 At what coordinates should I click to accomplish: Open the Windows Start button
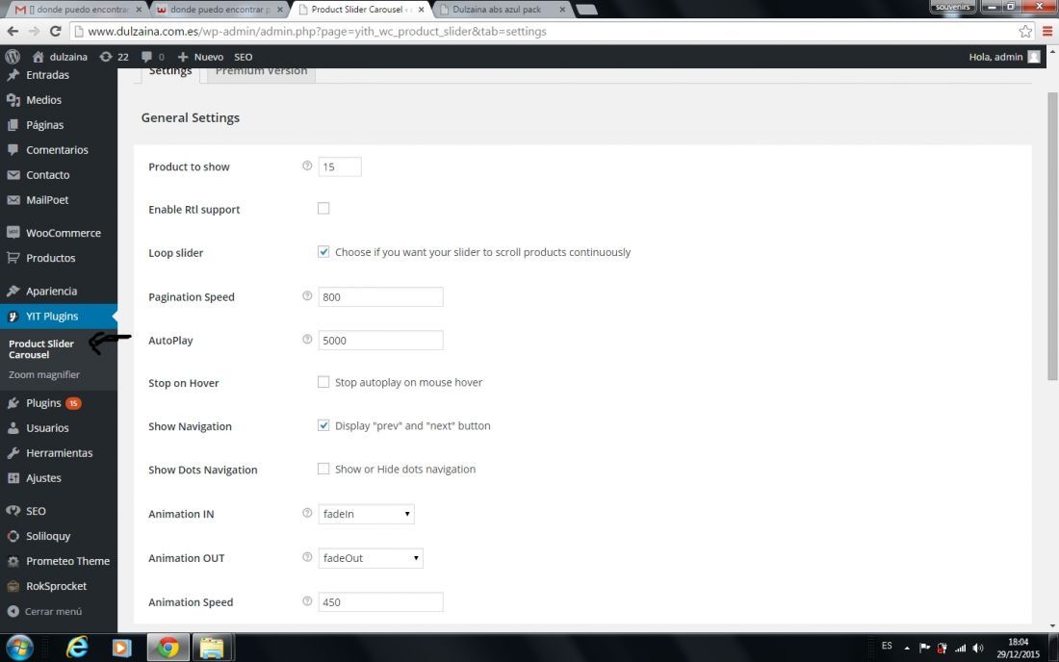(19, 648)
